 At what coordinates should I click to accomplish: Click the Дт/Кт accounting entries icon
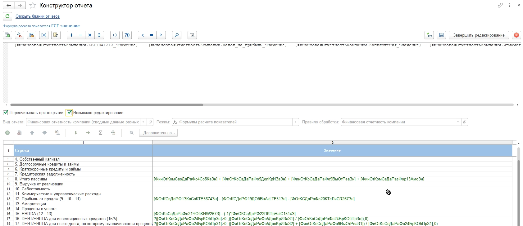(20, 35)
